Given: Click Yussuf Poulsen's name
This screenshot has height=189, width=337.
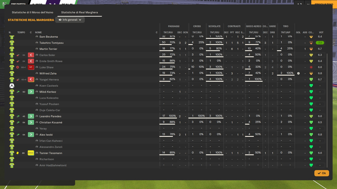Looking at the screenshot, I should pyautogui.click(x=49, y=104).
